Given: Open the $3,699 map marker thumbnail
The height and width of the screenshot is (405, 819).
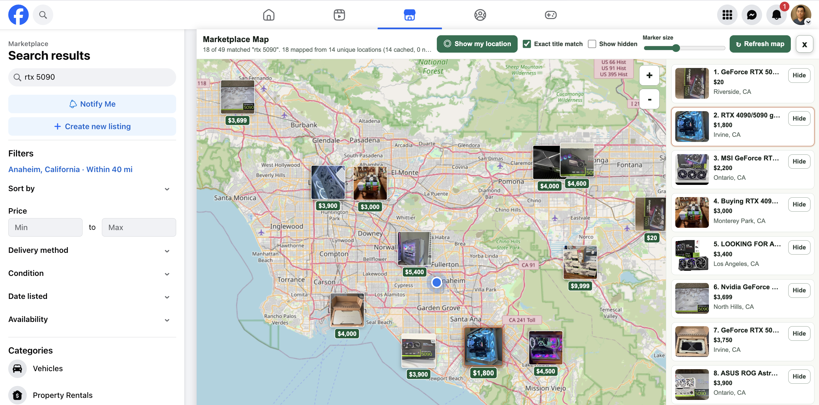Looking at the screenshot, I should (238, 97).
